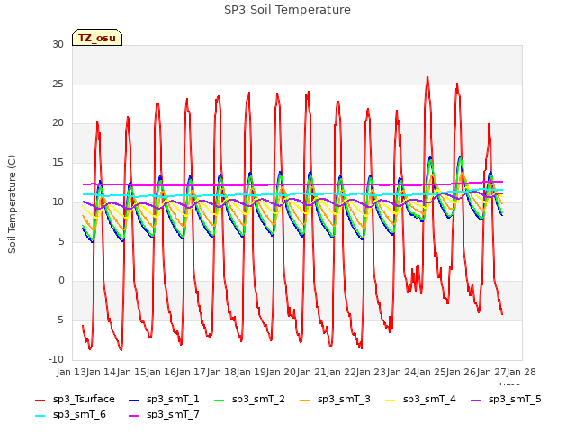Click the y-axis tick label 15

pos(58,162)
